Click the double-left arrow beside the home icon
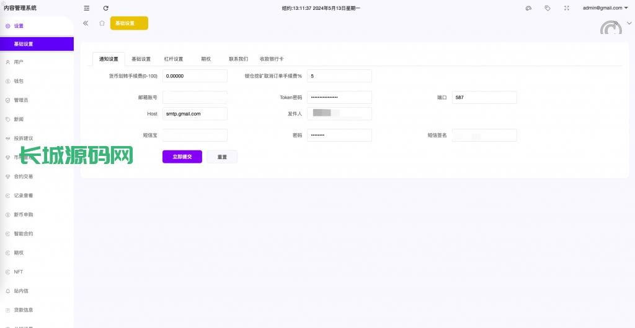 click(x=86, y=23)
